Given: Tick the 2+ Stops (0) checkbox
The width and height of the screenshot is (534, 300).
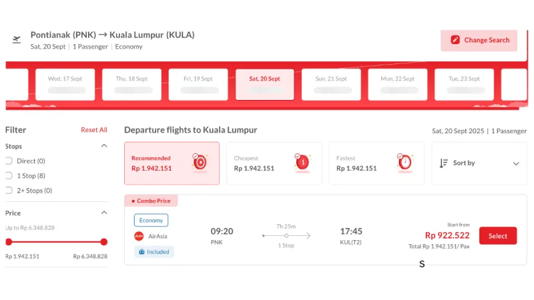Looking at the screenshot, I should tap(9, 191).
